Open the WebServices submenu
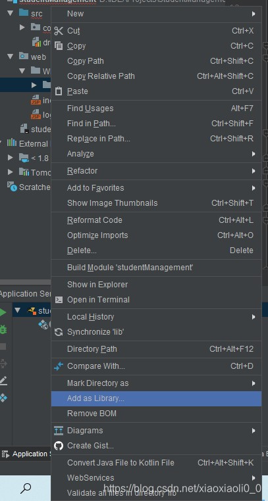This screenshot has width=268, height=501. coord(156,478)
